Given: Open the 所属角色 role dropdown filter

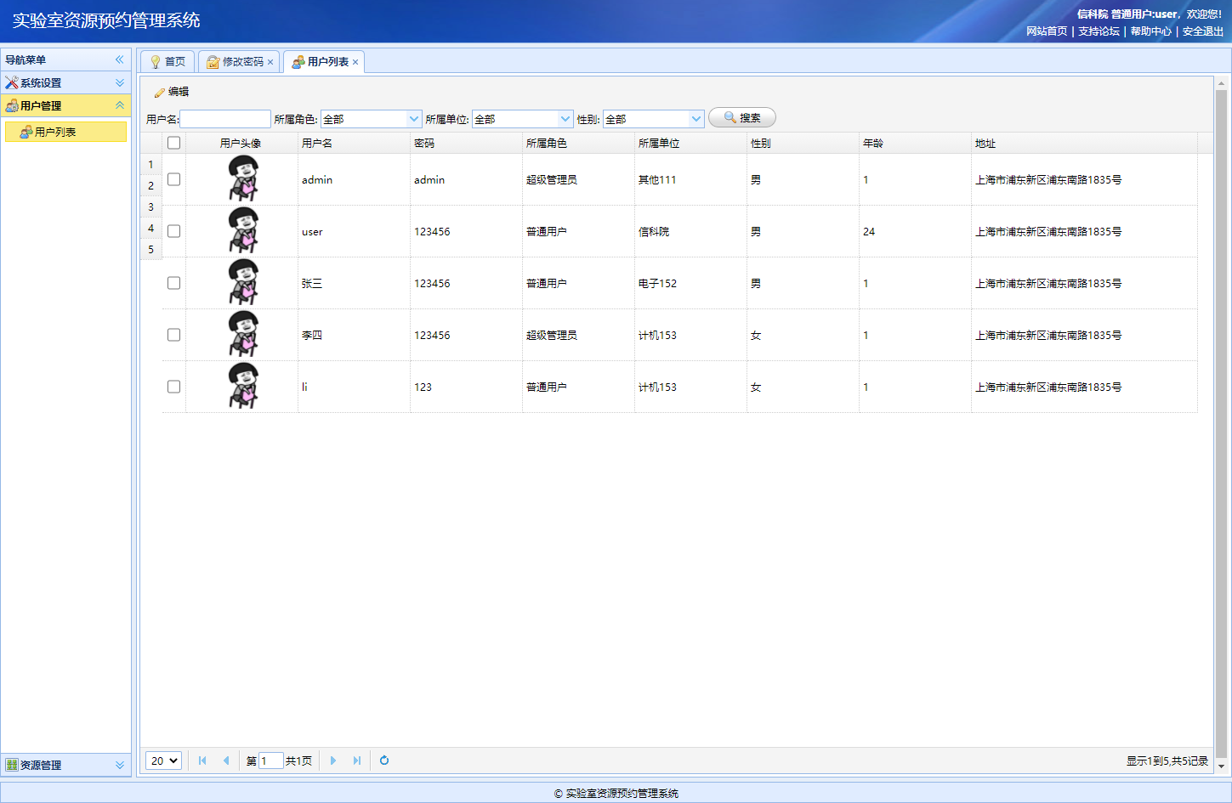Looking at the screenshot, I should tap(414, 119).
